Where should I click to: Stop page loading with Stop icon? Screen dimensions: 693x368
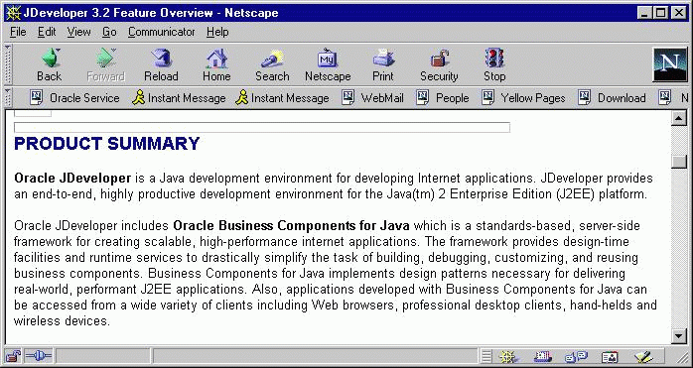point(494,64)
